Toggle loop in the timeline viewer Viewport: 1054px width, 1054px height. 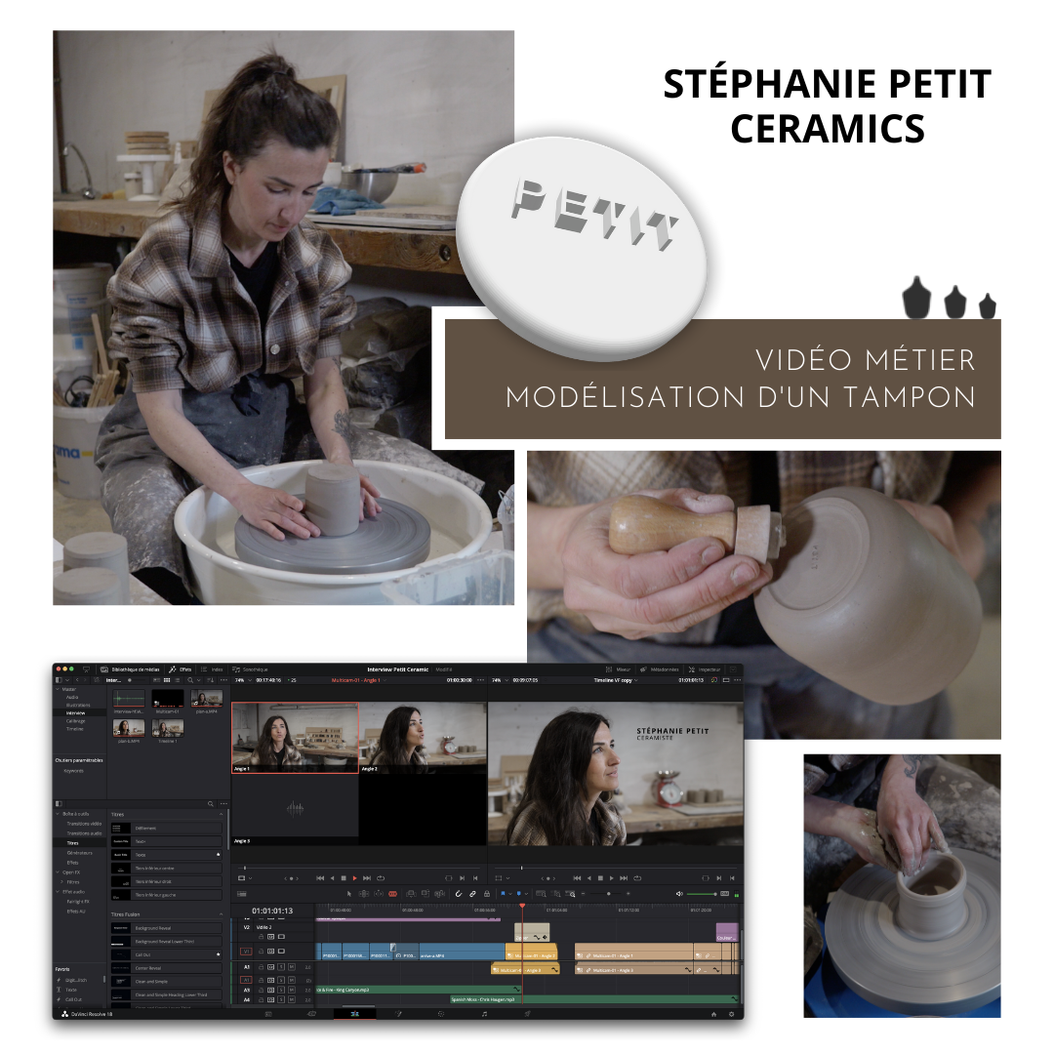[637, 878]
